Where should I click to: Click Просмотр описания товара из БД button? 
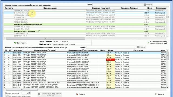pos(49,94)
